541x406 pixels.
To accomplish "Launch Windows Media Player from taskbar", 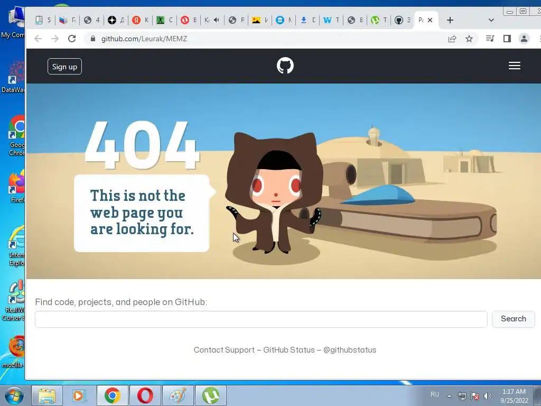I will (79, 395).
